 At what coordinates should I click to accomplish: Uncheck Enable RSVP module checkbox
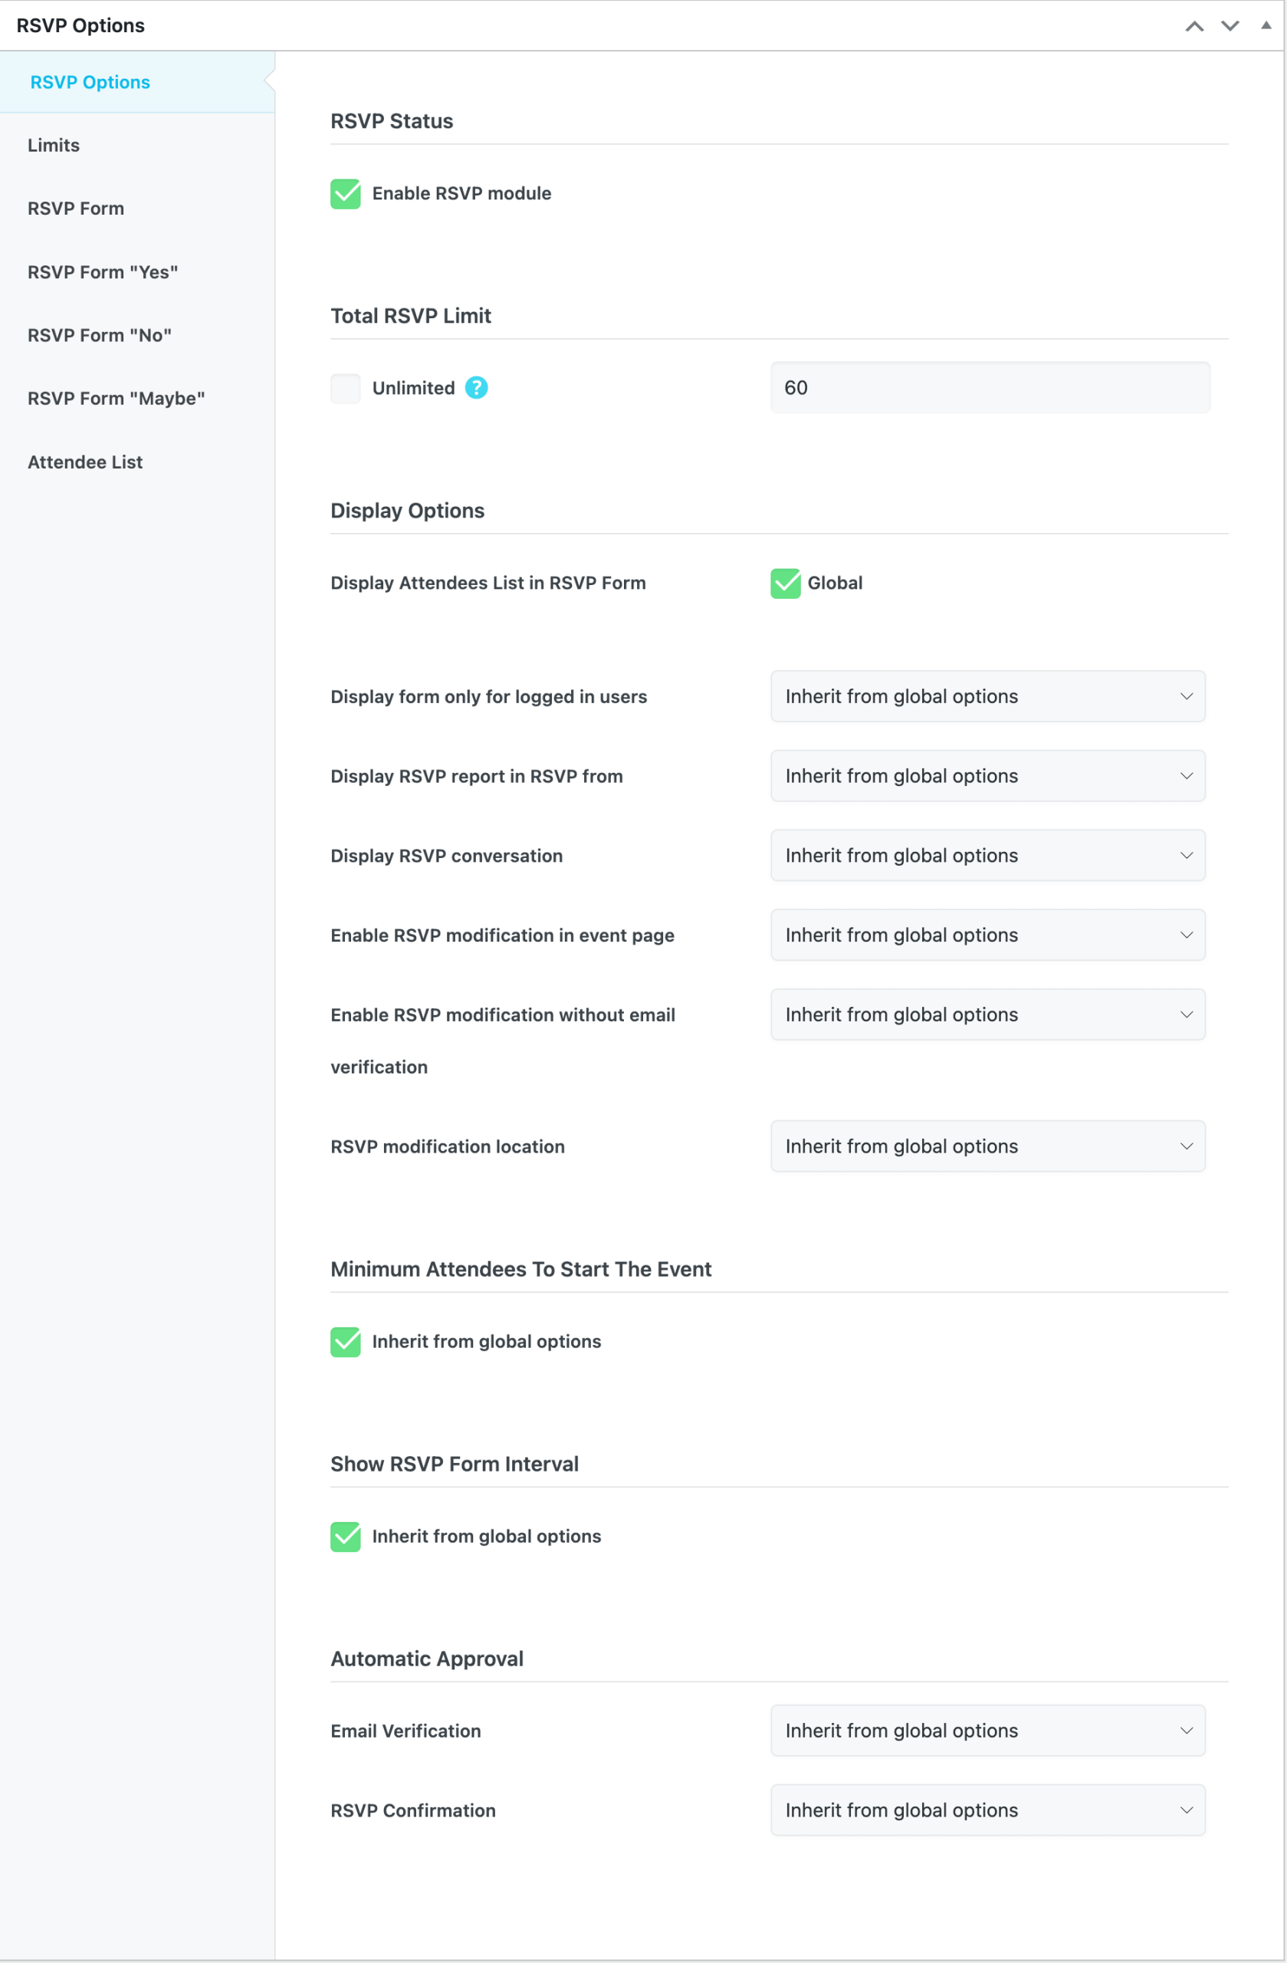(346, 194)
